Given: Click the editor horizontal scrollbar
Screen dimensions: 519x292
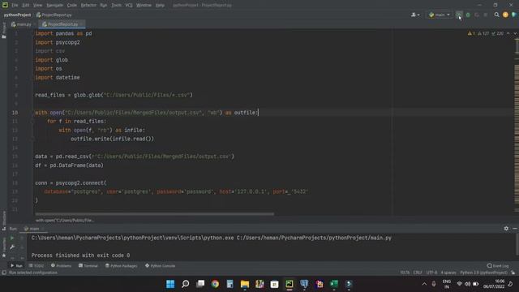Looking at the screenshot, I should coord(155,214).
